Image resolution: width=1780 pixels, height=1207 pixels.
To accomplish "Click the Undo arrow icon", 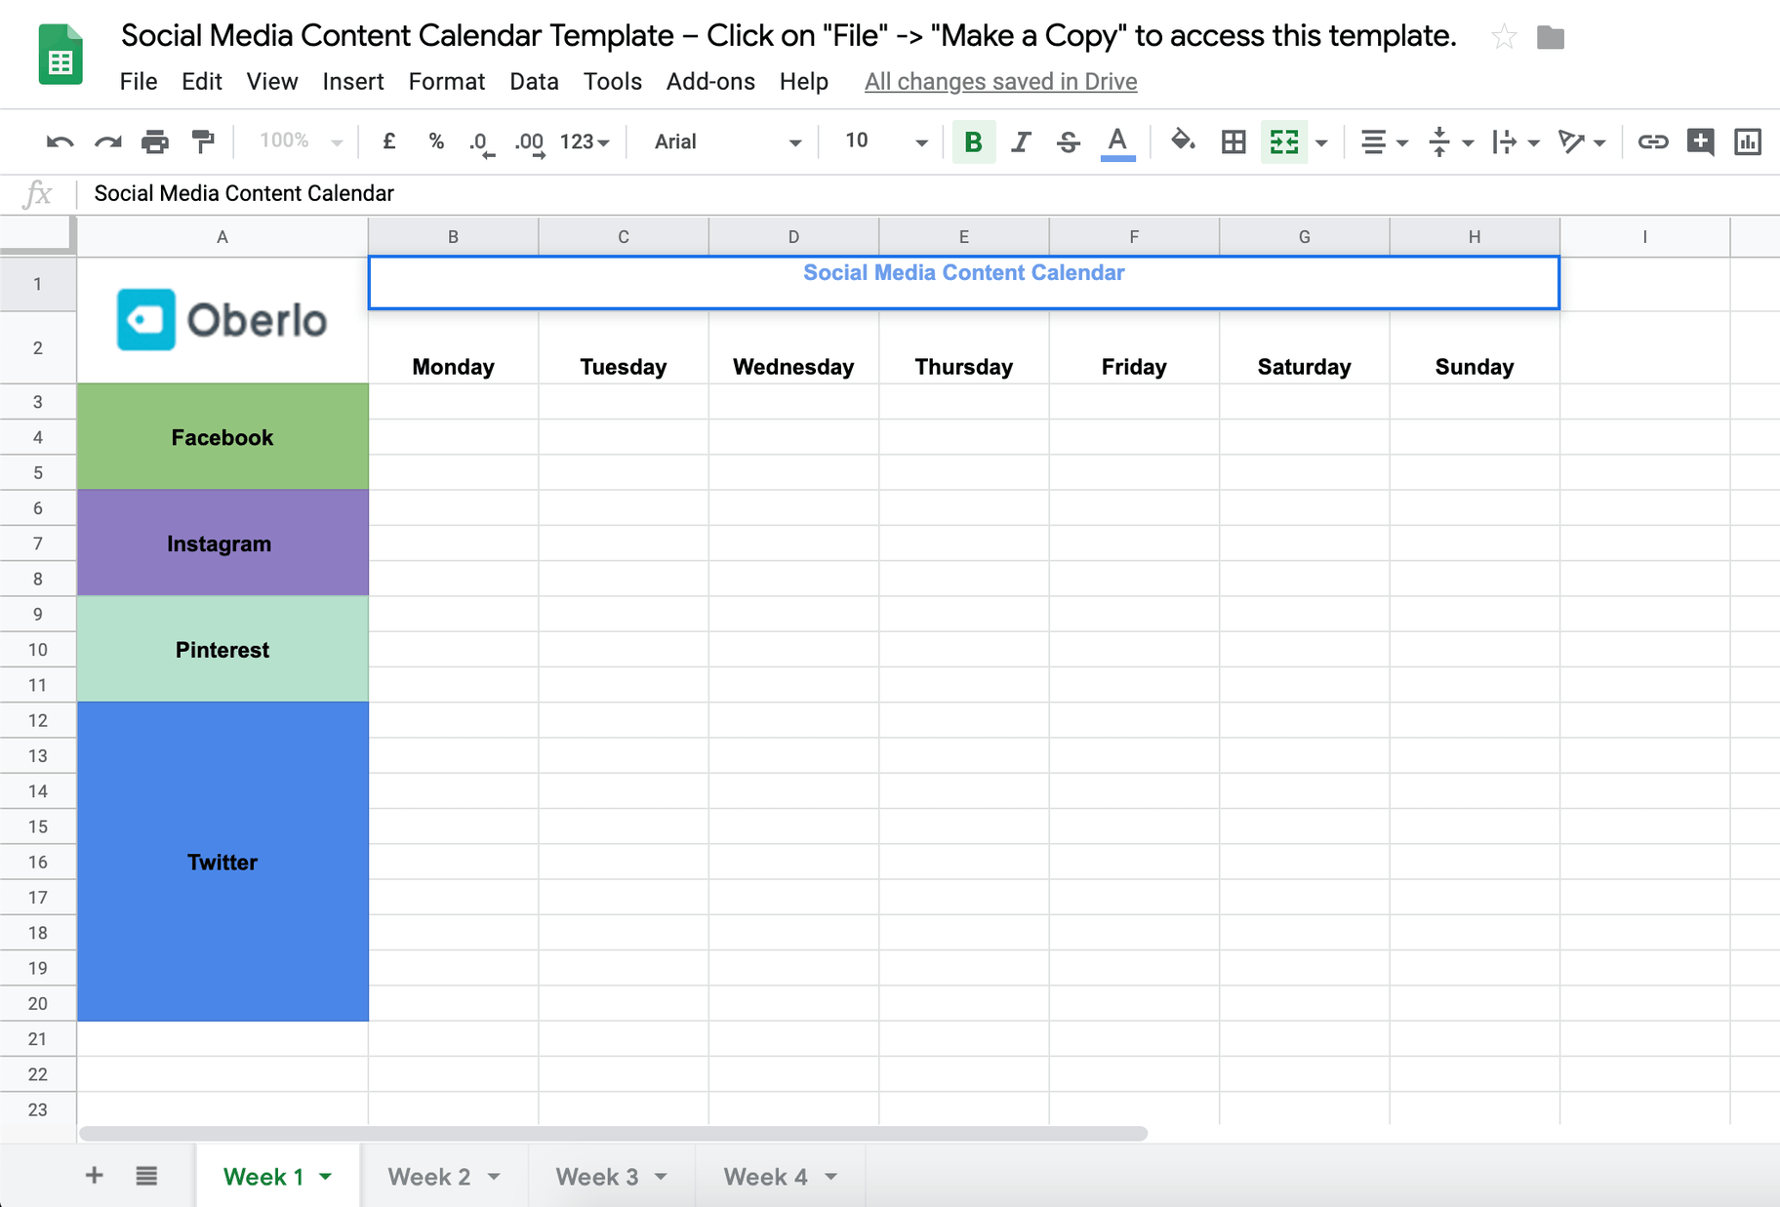I will coord(60,142).
